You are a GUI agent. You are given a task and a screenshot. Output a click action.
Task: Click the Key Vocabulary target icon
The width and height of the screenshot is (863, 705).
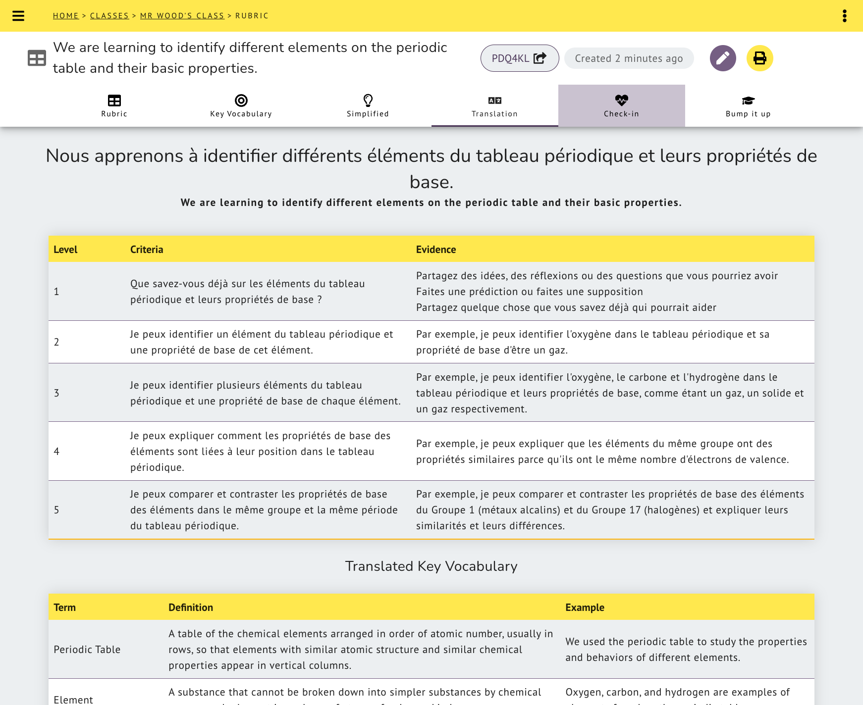click(x=241, y=101)
